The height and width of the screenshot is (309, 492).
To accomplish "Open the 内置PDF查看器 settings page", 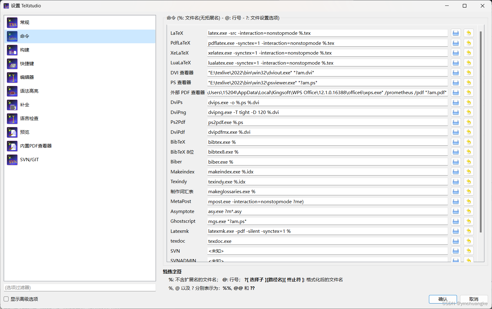I will (80, 146).
